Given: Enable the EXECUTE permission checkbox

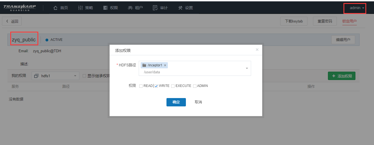Looking at the screenshot, I should click(173, 86).
